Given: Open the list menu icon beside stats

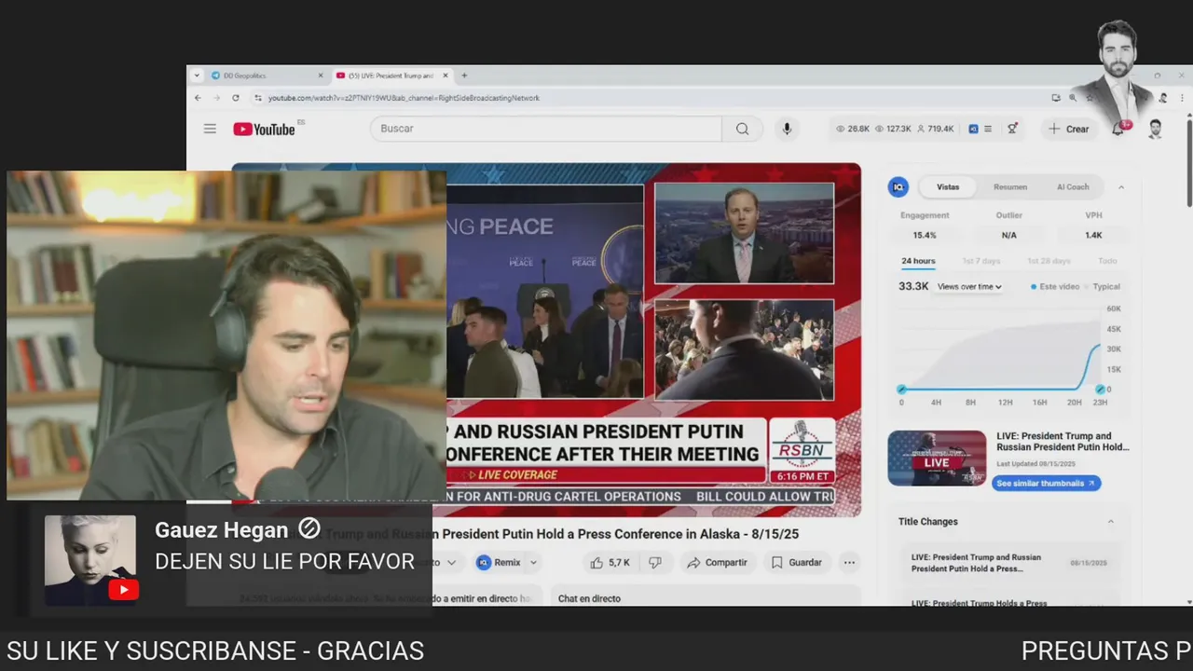Looking at the screenshot, I should [x=988, y=129].
